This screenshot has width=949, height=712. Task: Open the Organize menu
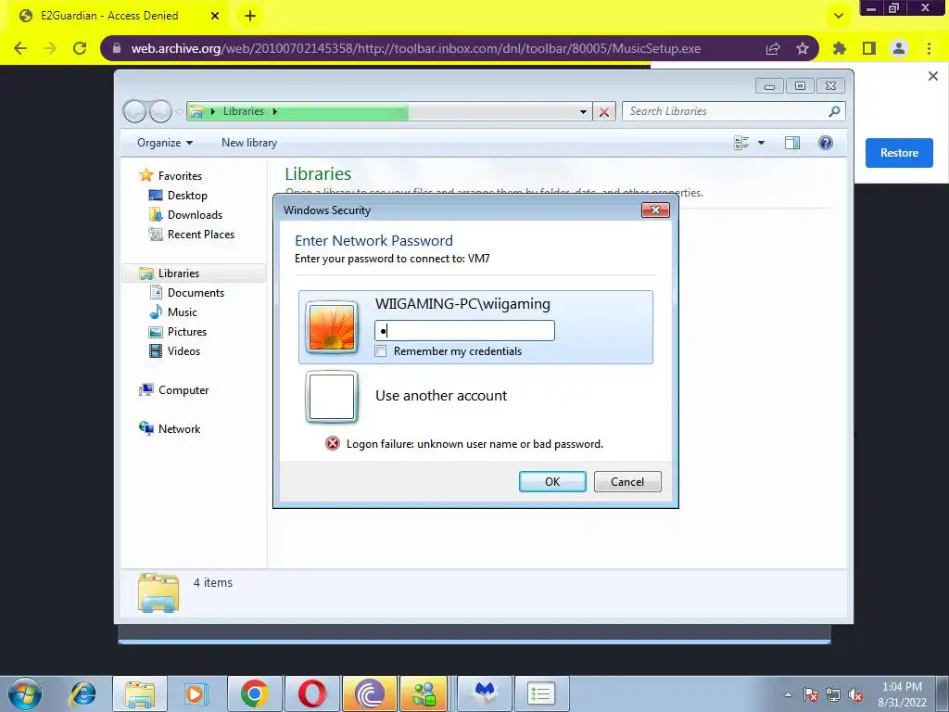tap(165, 143)
